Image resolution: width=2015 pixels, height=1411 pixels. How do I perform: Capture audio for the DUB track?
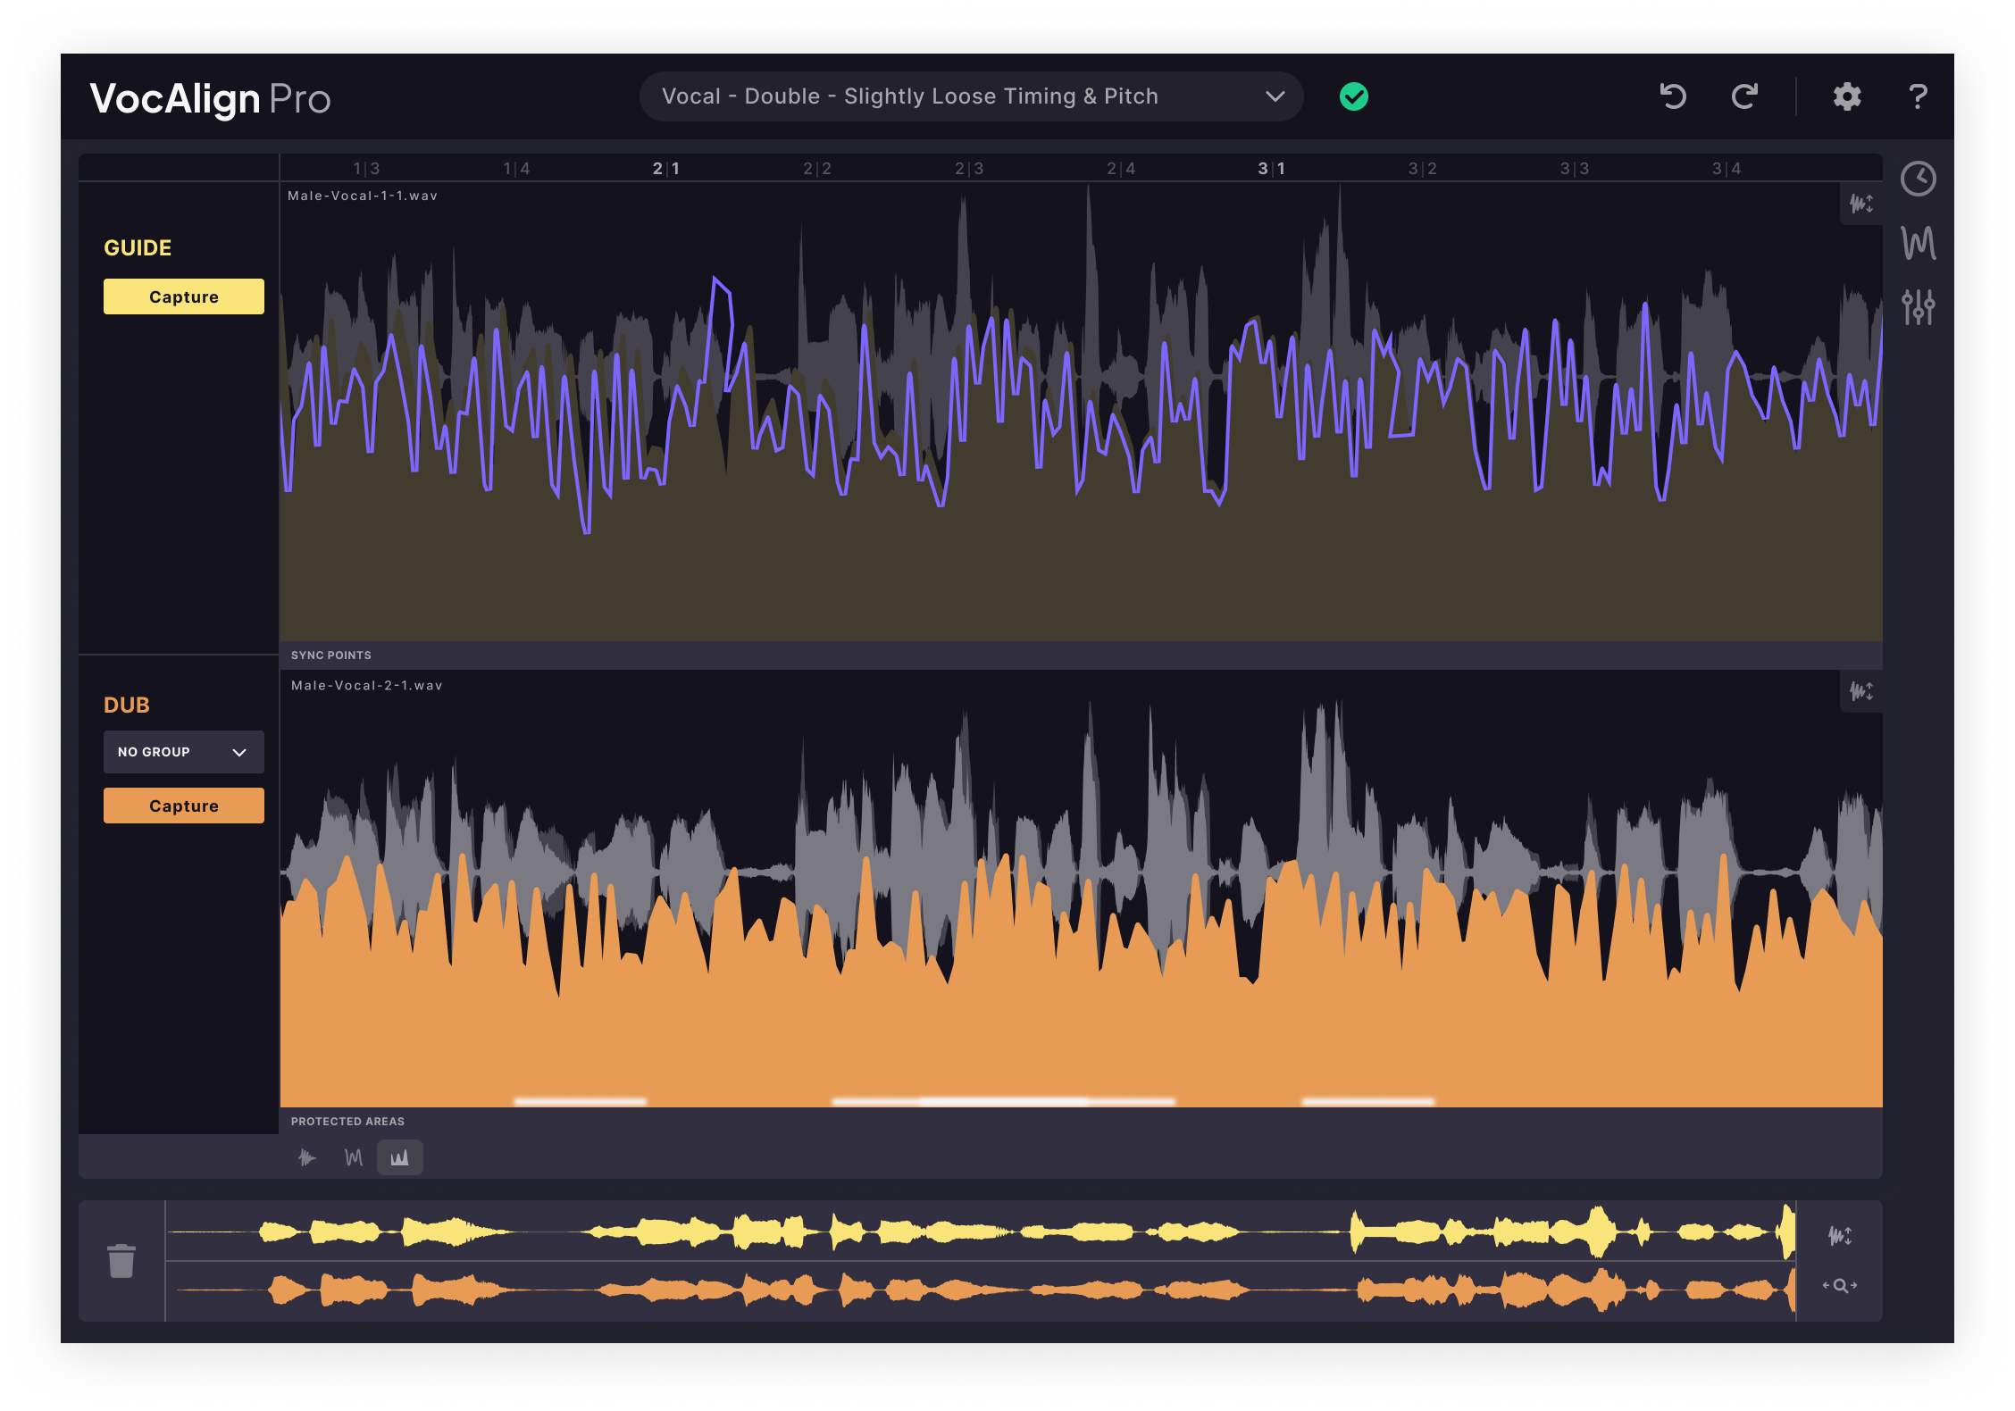(x=183, y=805)
